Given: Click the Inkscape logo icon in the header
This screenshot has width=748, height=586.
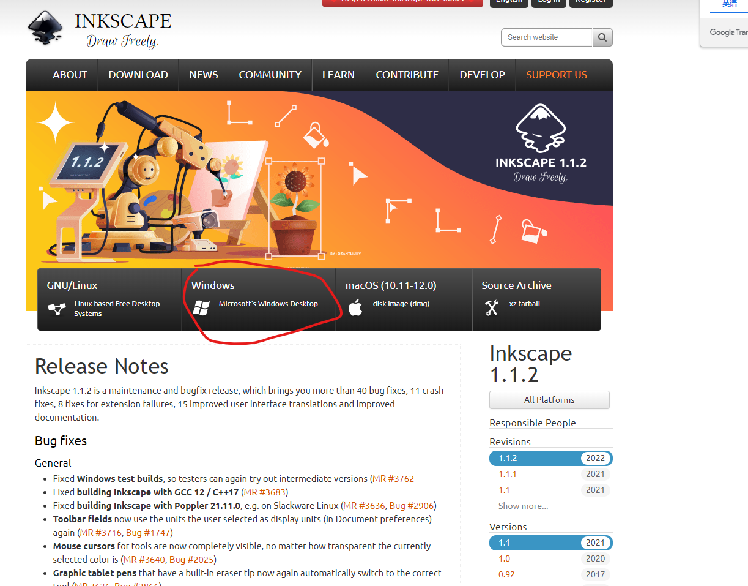Looking at the screenshot, I should pyautogui.click(x=46, y=28).
